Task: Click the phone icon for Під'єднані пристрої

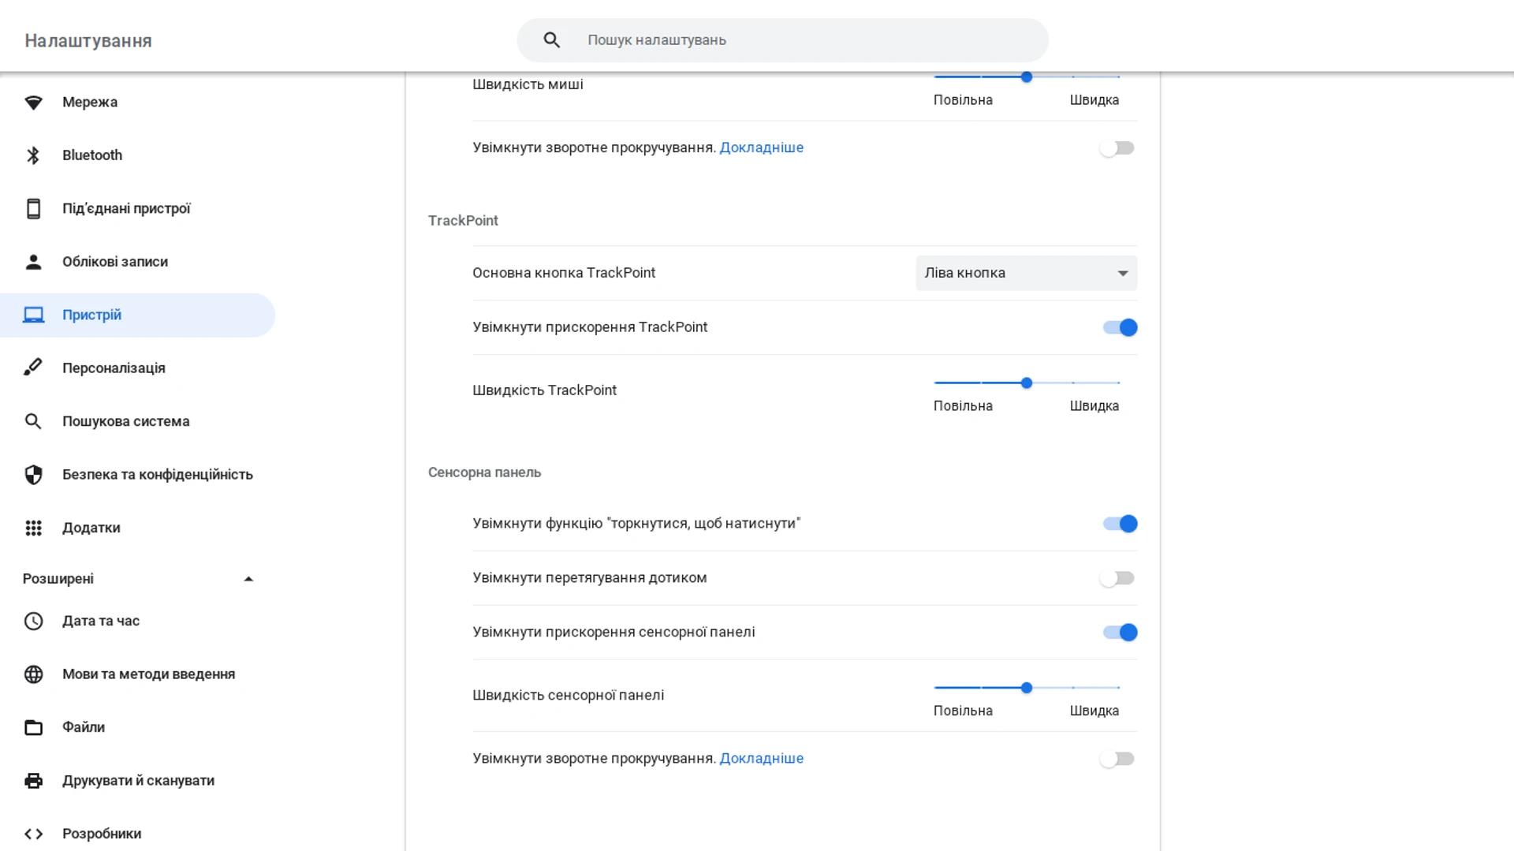Action: pyautogui.click(x=33, y=209)
